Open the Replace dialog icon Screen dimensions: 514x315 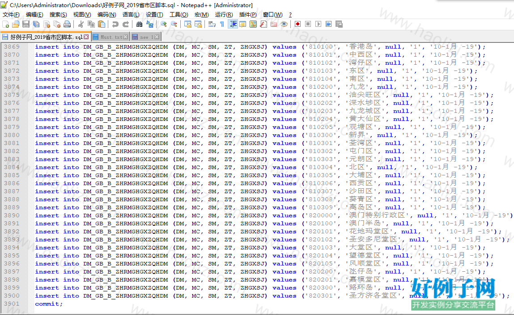click(x=150, y=24)
